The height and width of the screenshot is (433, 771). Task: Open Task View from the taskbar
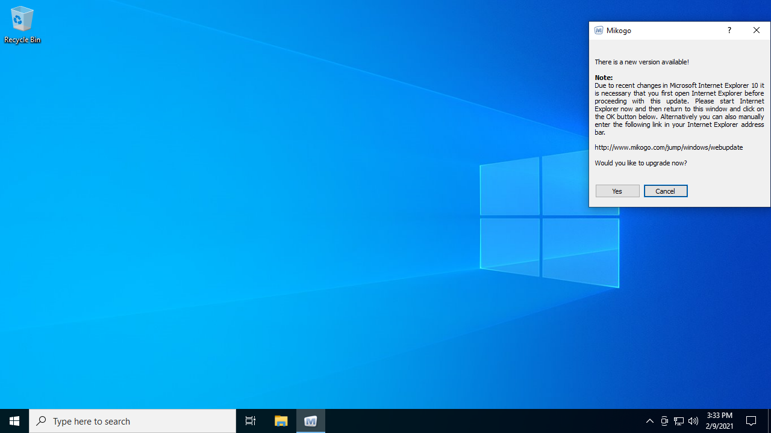click(251, 421)
